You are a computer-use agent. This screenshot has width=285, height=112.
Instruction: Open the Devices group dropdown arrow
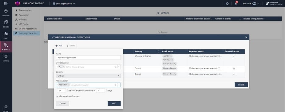click(119, 67)
